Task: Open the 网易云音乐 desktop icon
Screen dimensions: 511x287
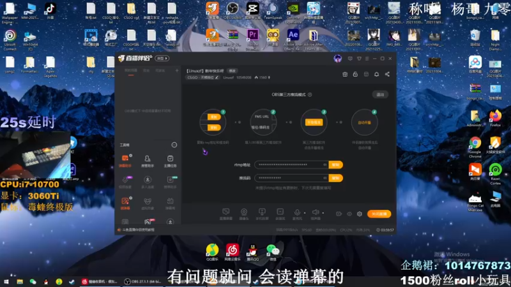Action: 233,252
